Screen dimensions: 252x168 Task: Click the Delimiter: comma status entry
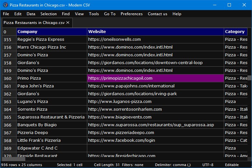point(173,165)
